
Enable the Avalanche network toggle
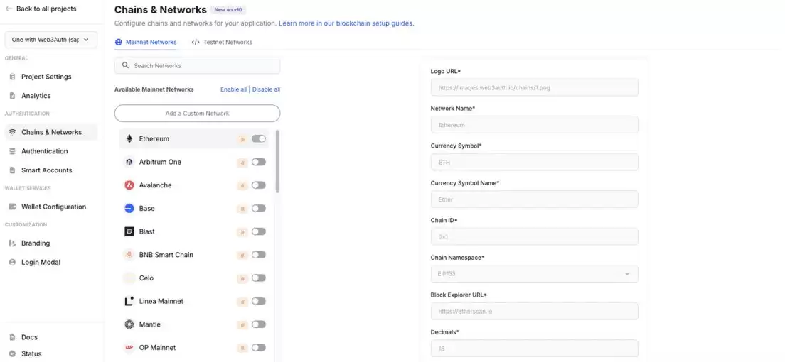pos(259,185)
